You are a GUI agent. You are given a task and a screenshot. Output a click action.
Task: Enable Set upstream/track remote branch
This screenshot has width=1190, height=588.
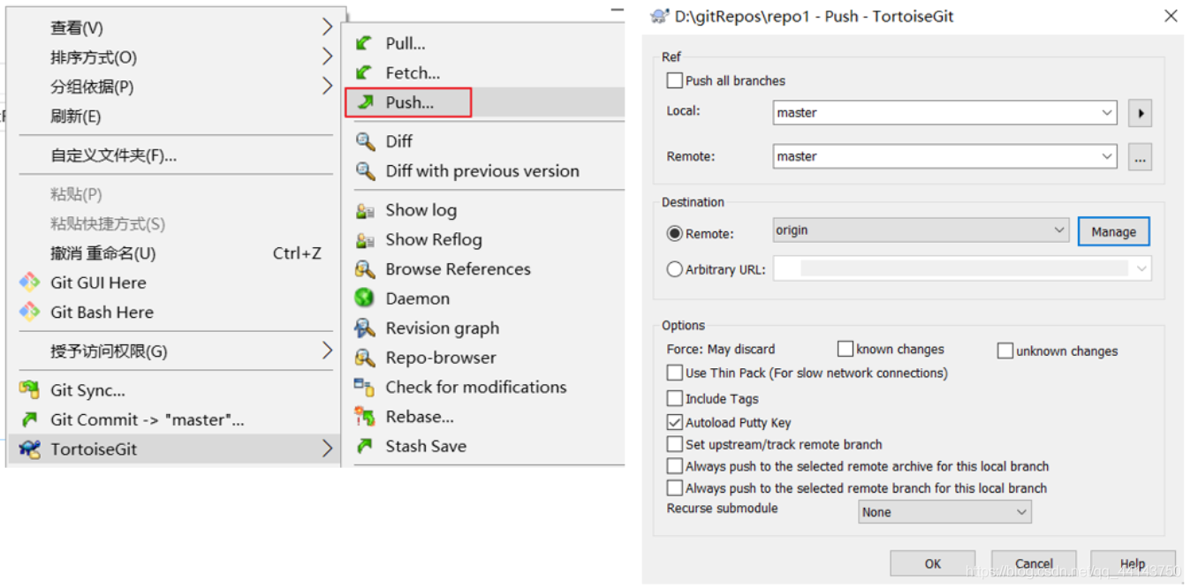[x=675, y=444]
